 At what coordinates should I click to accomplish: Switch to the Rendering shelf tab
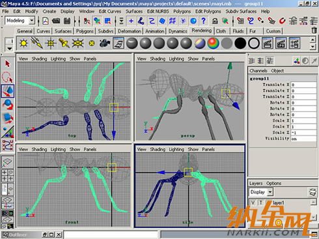201,31
